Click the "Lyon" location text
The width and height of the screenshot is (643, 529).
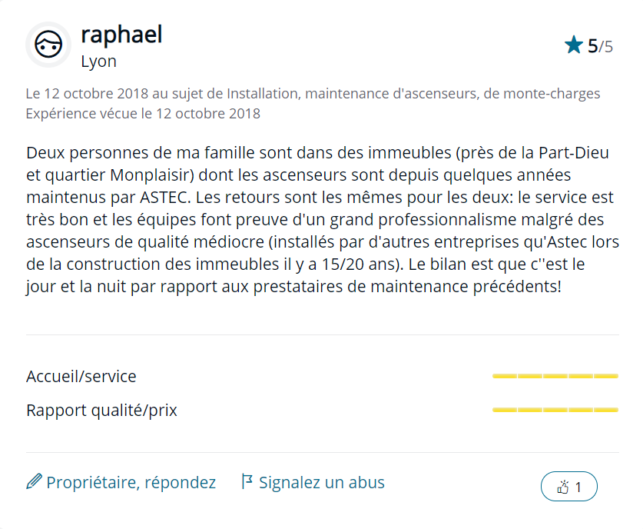[98, 62]
